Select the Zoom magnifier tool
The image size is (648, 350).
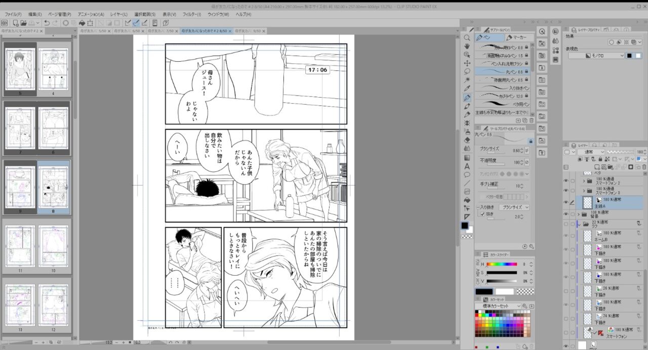click(x=467, y=37)
